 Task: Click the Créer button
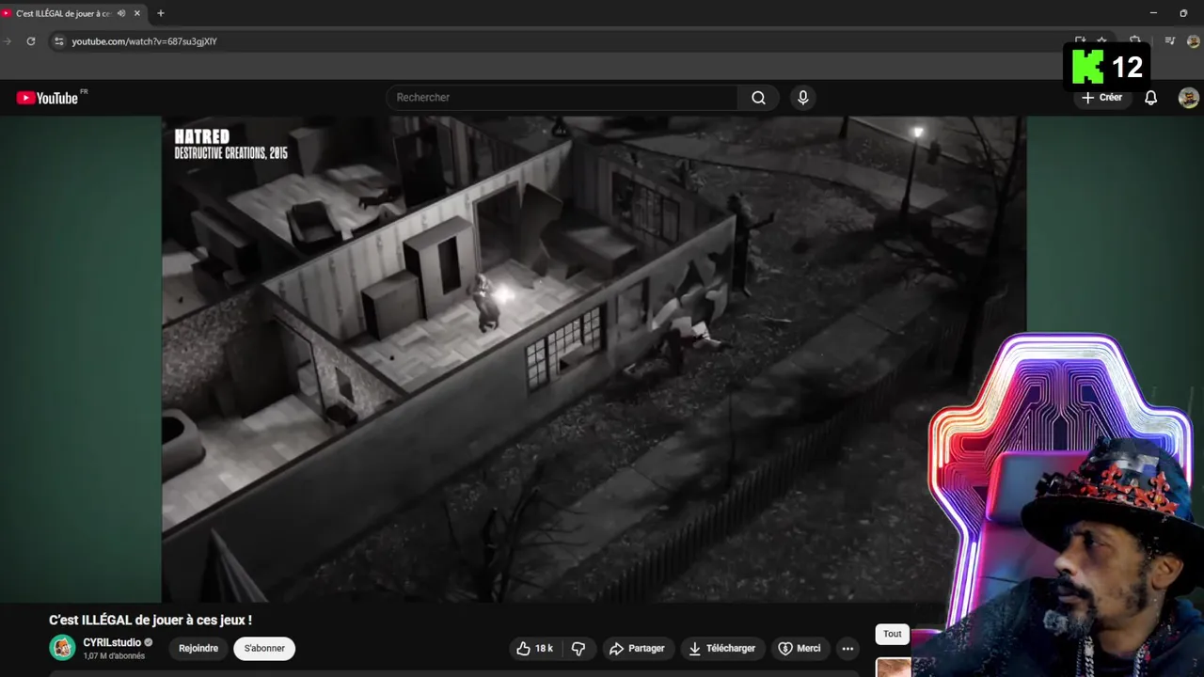click(1101, 98)
